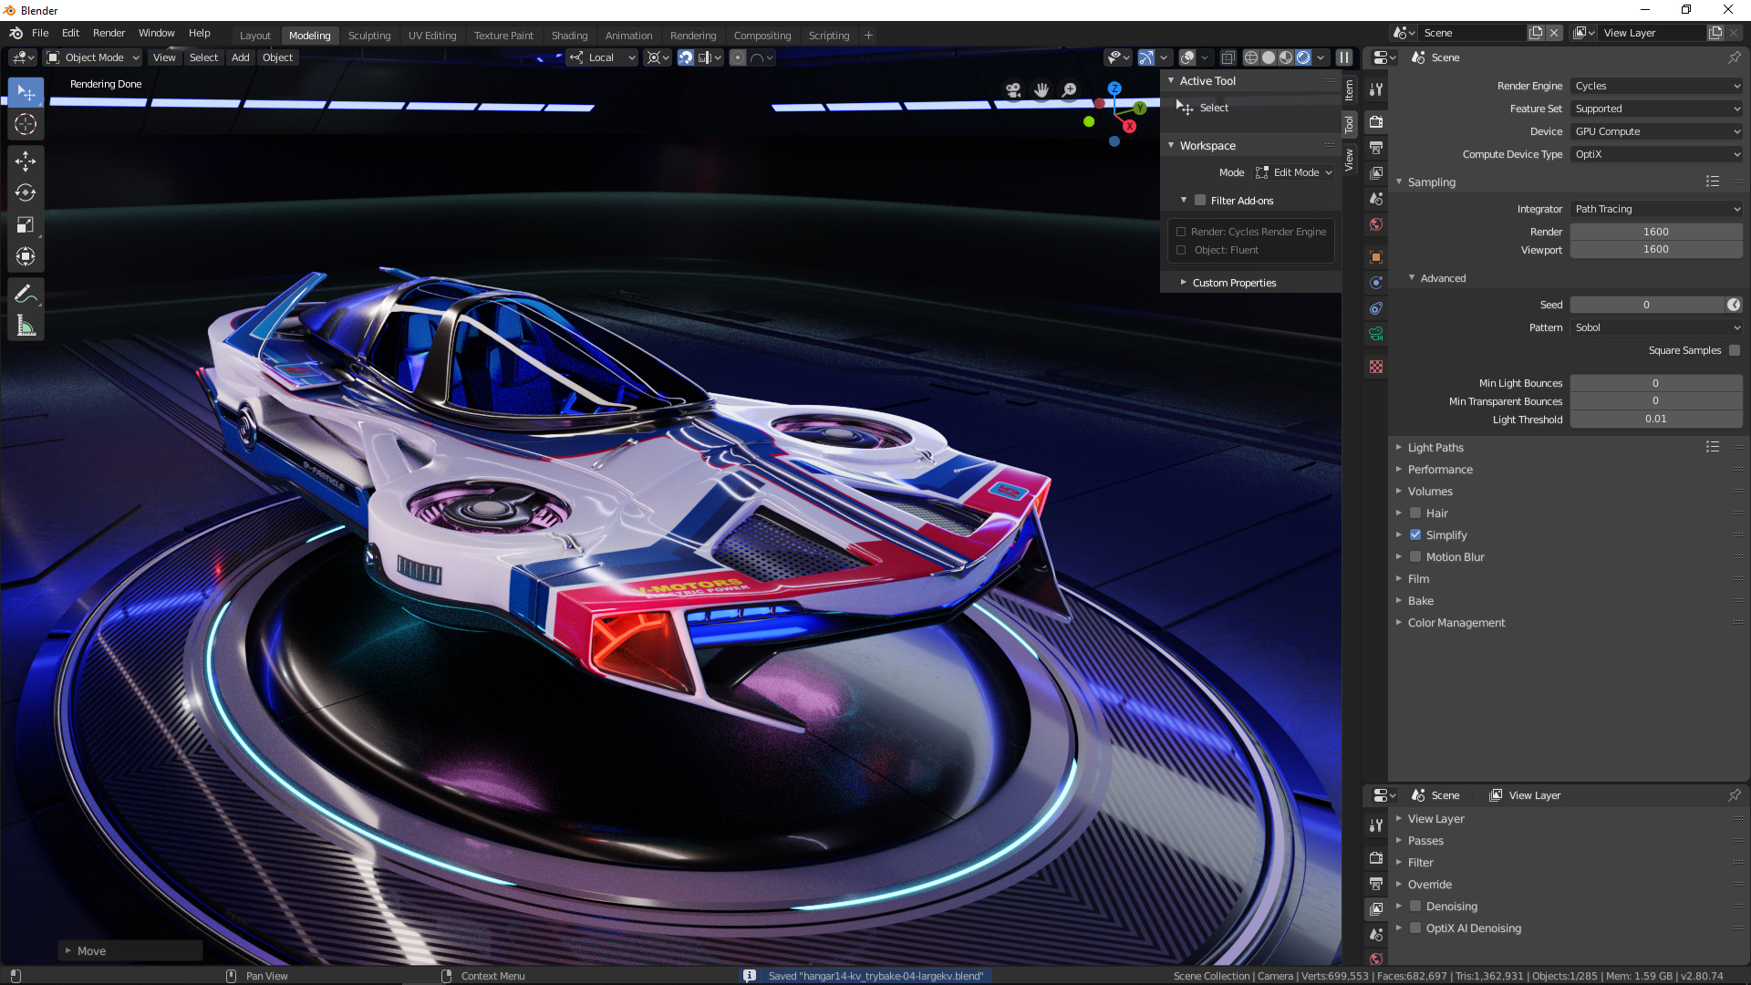Click the Filter Add-ons section

click(1242, 200)
